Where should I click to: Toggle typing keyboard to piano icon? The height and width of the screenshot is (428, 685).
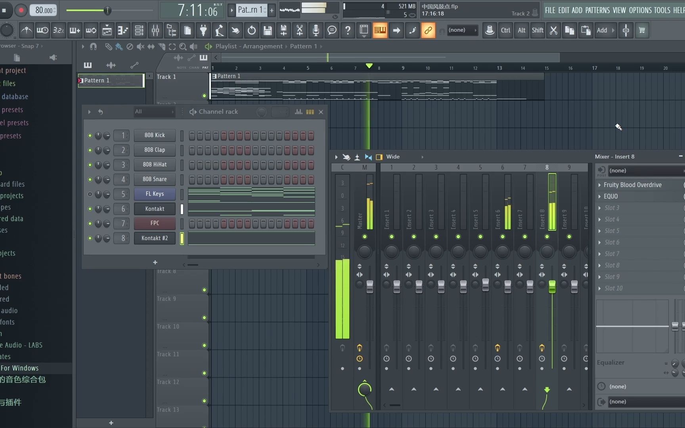380,30
